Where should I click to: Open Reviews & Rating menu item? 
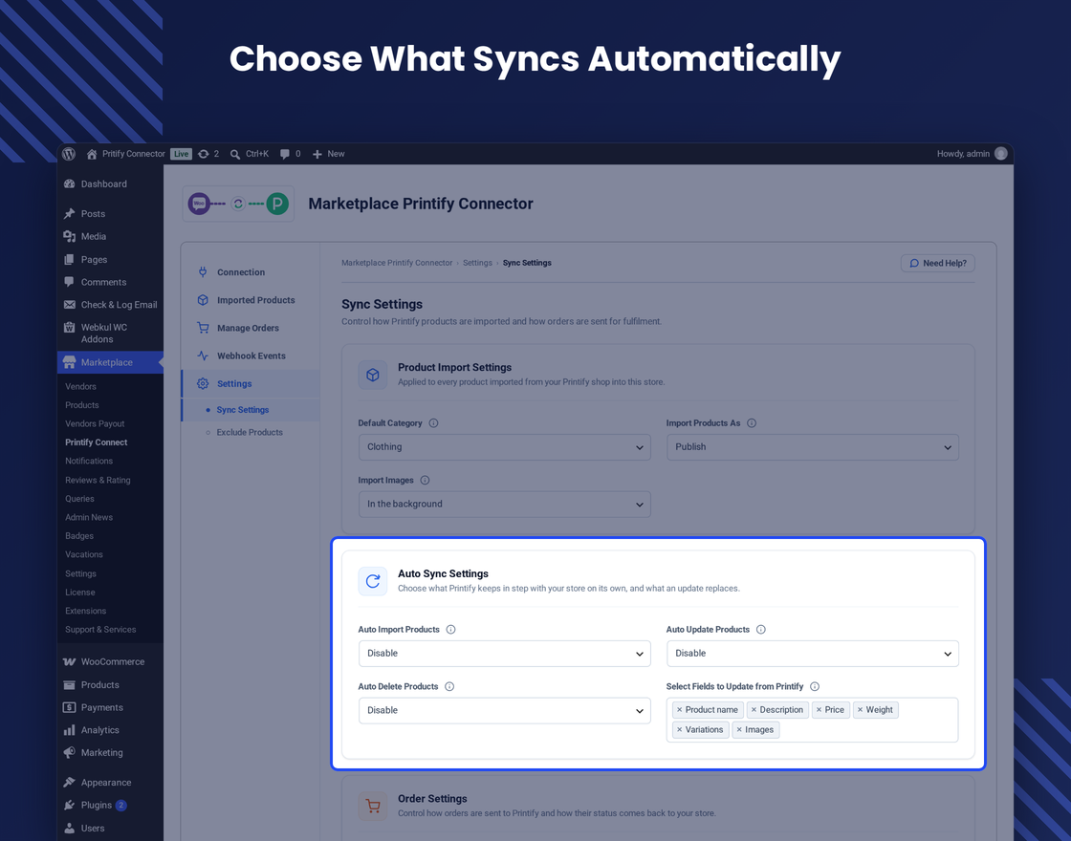coord(98,480)
